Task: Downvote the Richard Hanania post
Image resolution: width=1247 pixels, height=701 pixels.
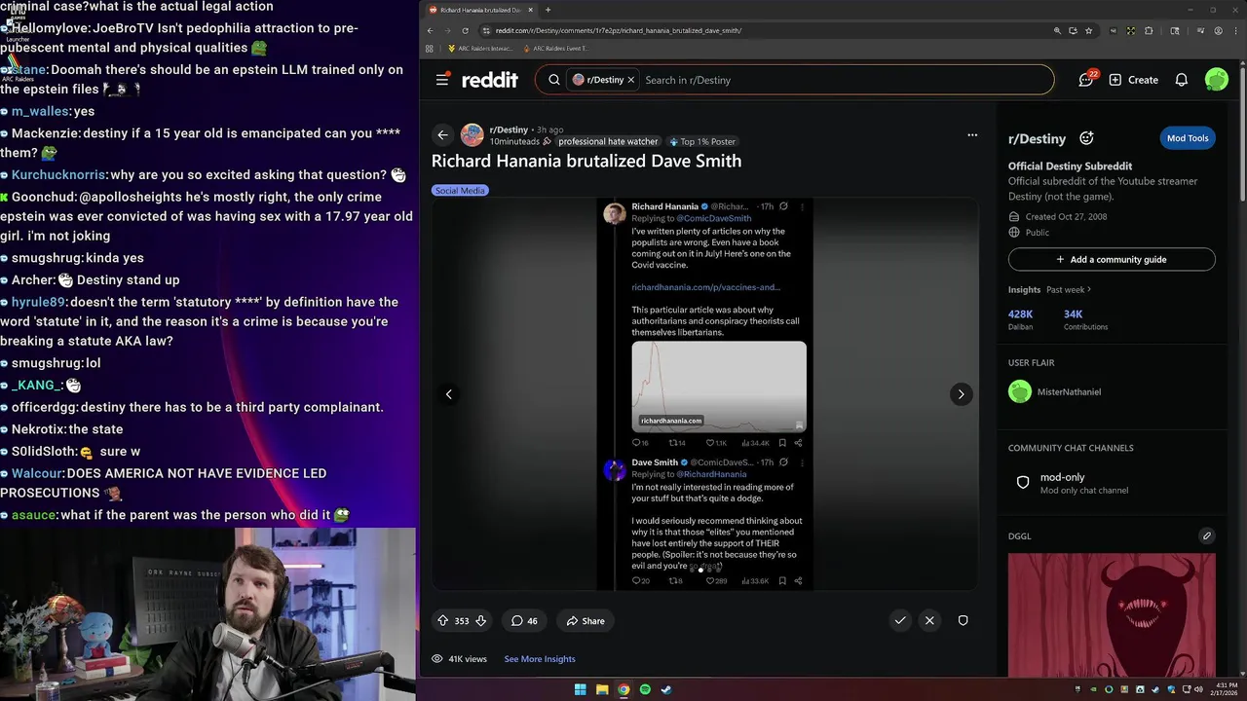Action: click(480, 620)
